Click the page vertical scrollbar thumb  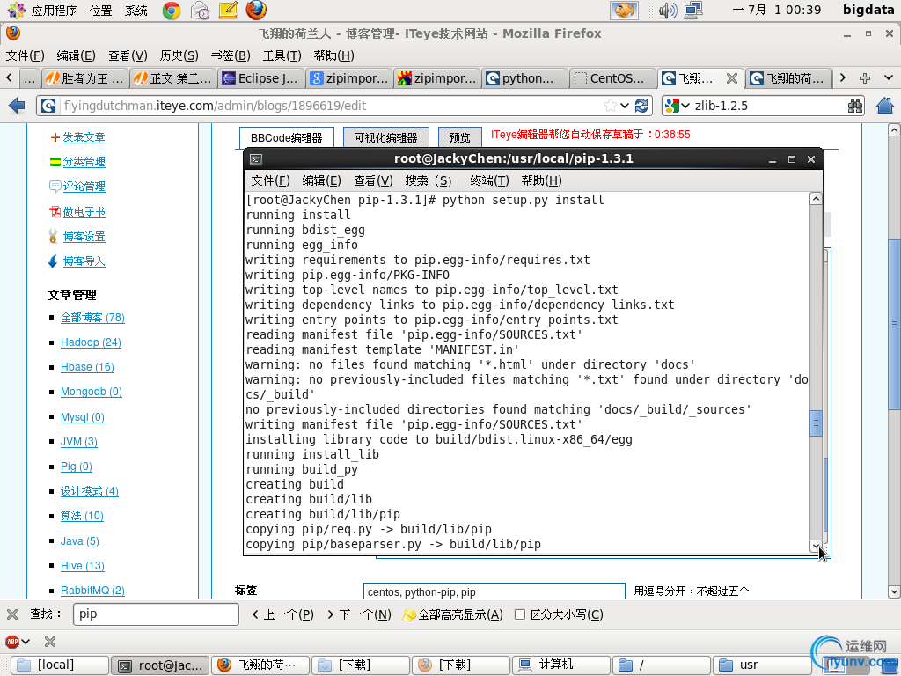[x=894, y=325]
